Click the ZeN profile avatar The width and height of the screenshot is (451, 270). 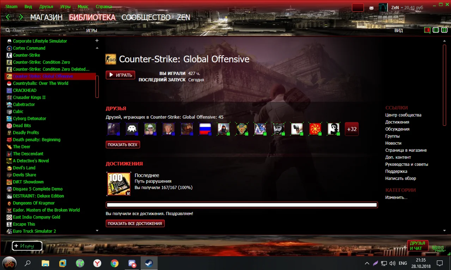(x=383, y=7)
